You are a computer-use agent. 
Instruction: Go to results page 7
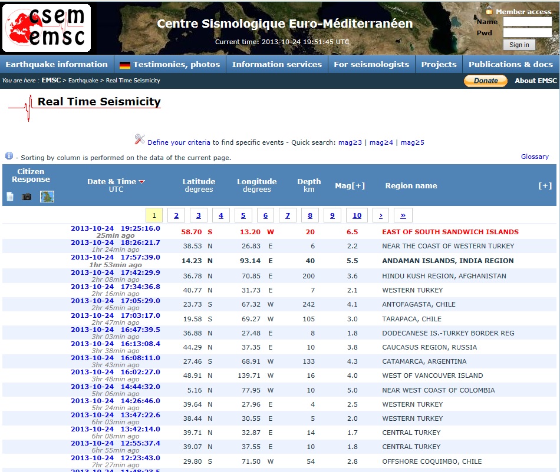pos(288,215)
